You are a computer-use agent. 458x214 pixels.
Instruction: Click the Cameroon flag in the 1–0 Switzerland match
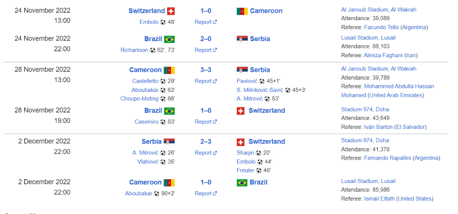242,11
